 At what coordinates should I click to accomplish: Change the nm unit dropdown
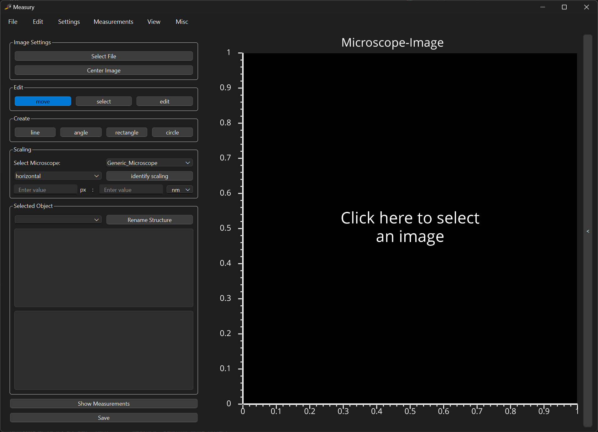coord(180,190)
